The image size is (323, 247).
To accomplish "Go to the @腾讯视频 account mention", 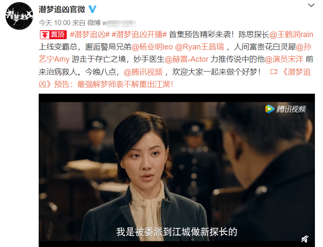I will point(143,72).
